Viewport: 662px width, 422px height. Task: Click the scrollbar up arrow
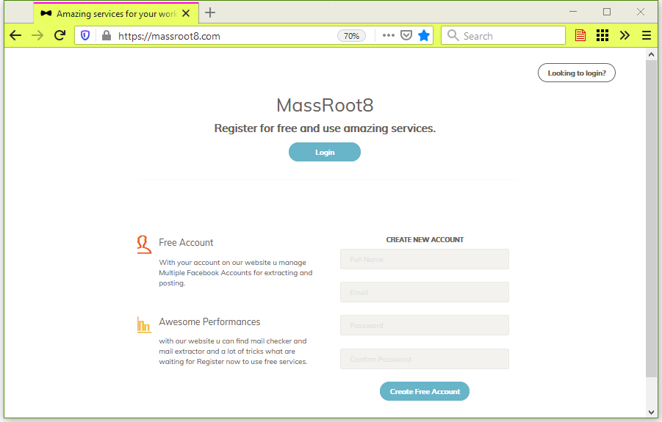(x=651, y=54)
